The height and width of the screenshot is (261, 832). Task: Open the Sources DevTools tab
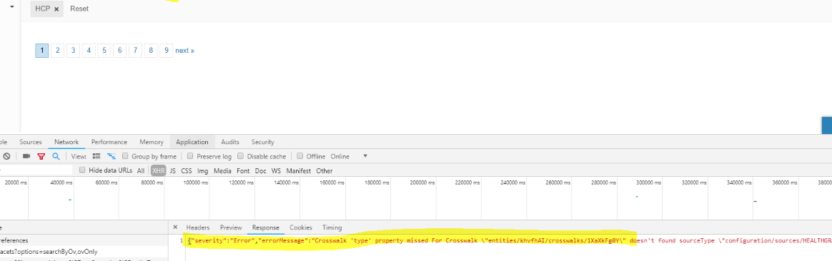[30, 142]
